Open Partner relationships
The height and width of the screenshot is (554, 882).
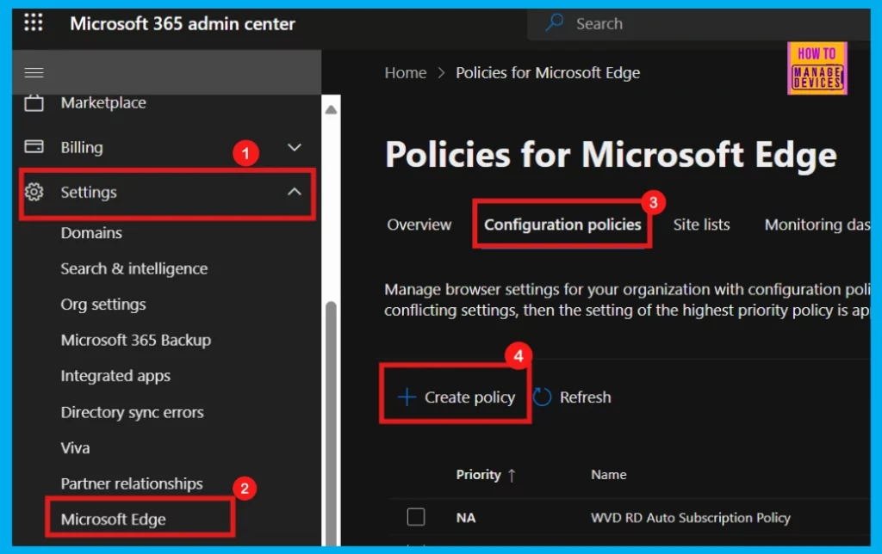pyautogui.click(x=132, y=483)
